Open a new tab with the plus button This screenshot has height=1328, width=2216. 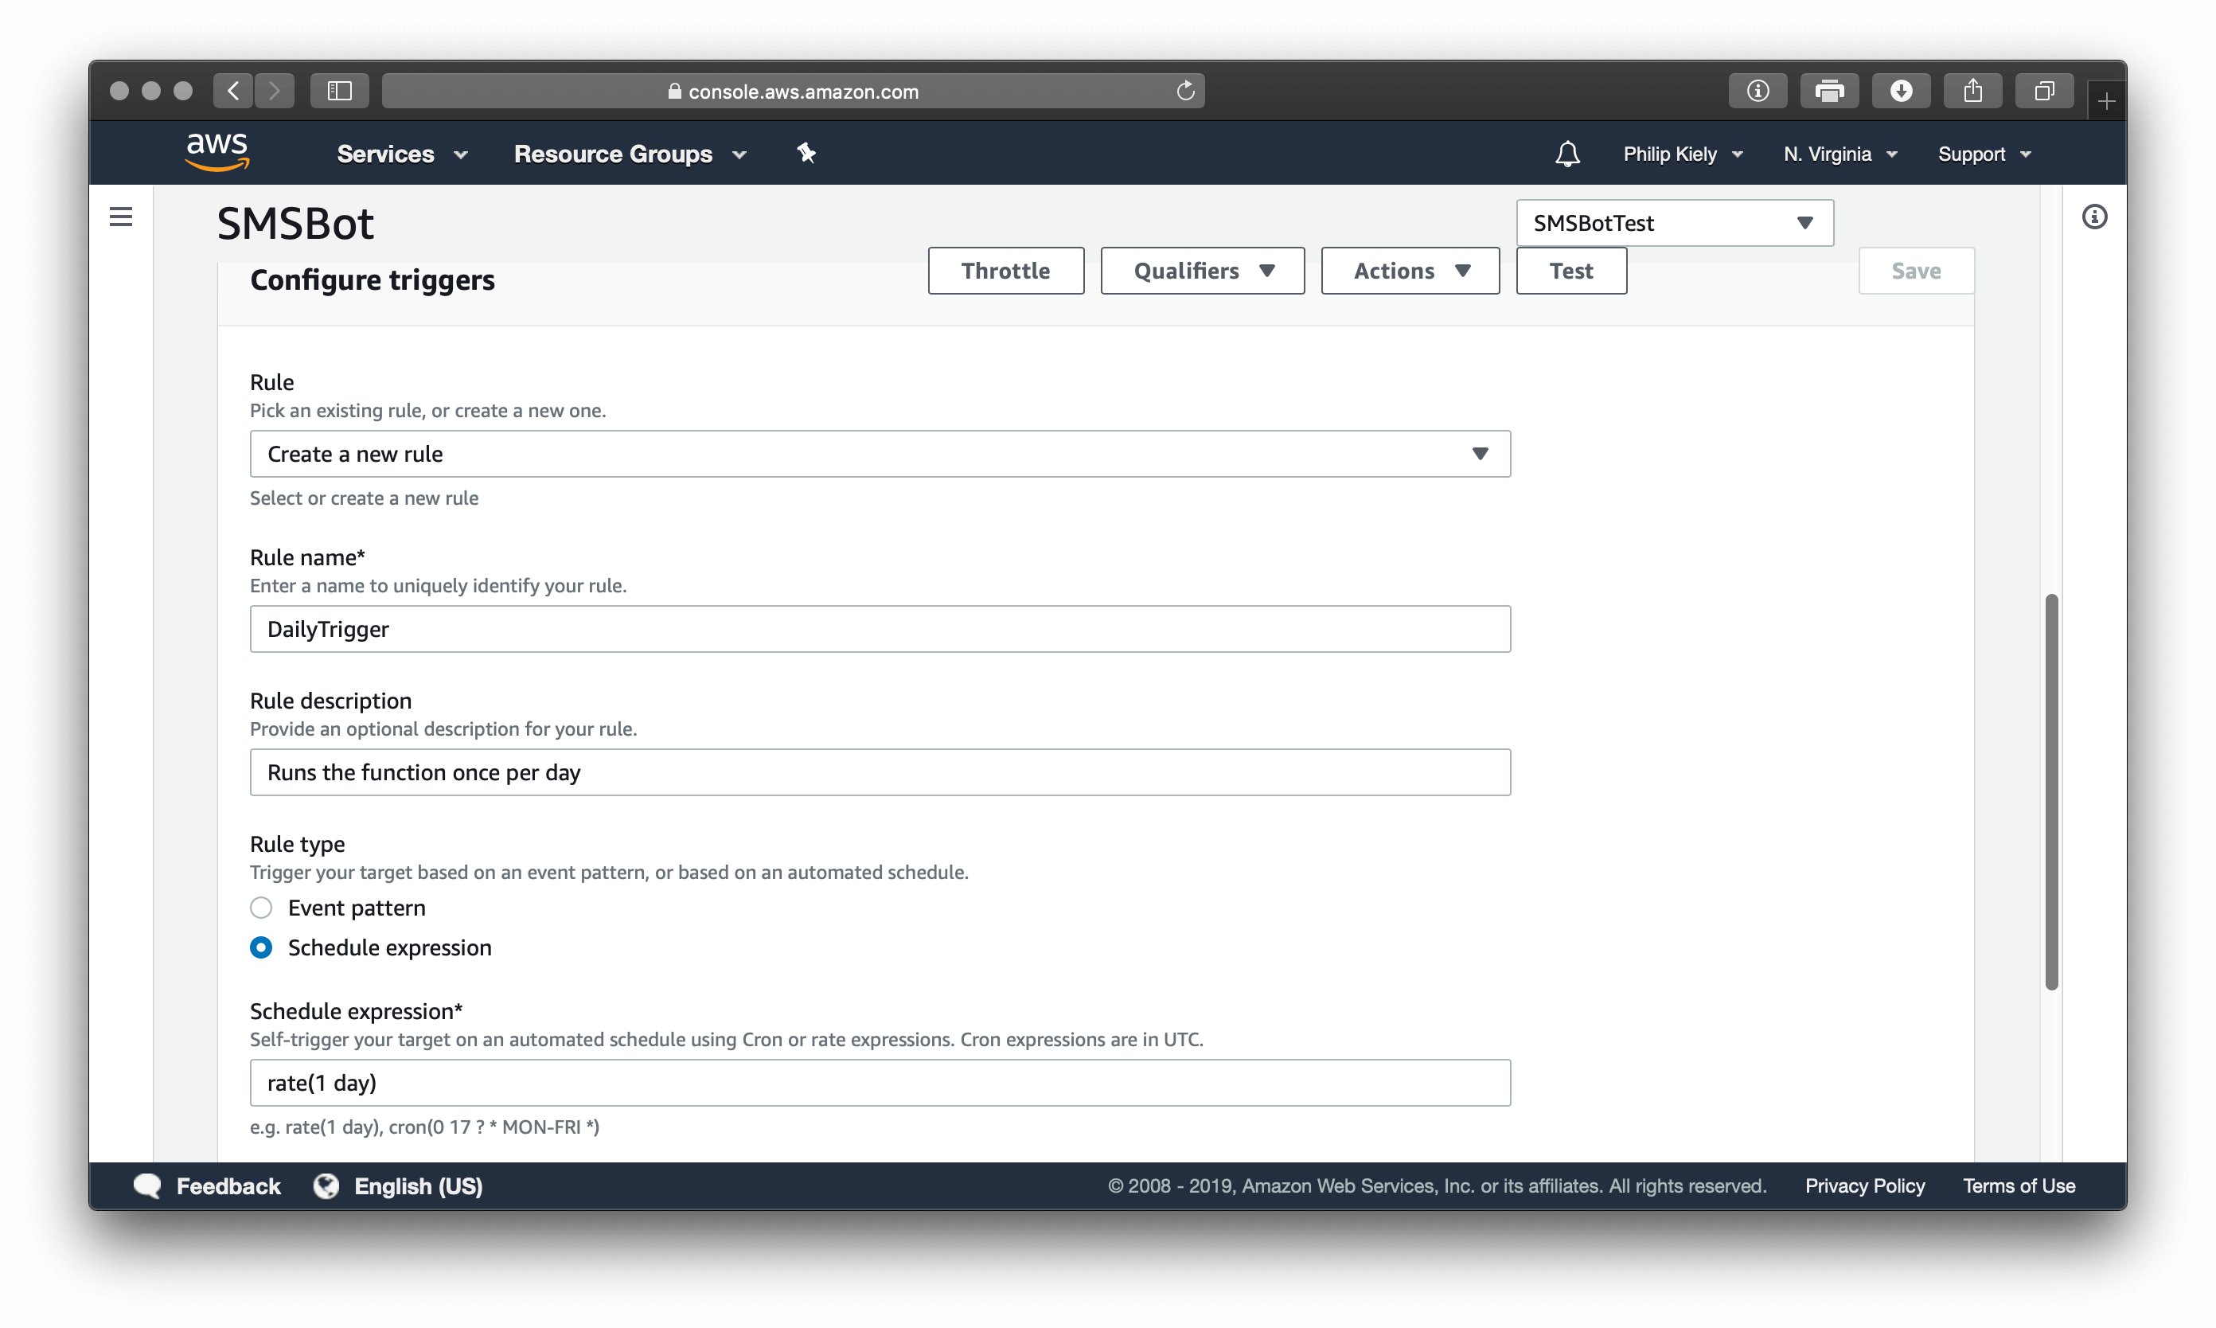pyautogui.click(x=2106, y=100)
